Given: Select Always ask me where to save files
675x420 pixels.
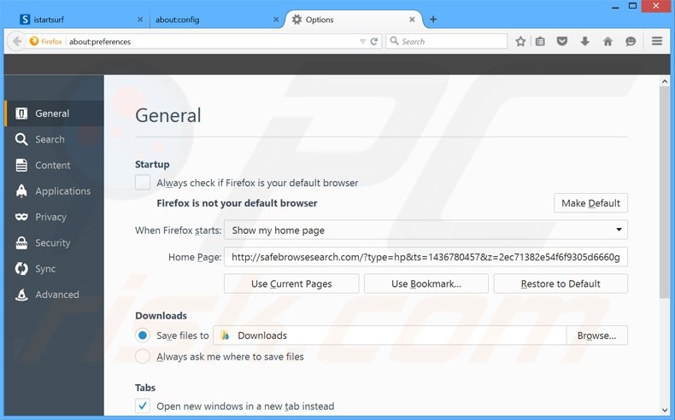Looking at the screenshot, I should [143, 356].
